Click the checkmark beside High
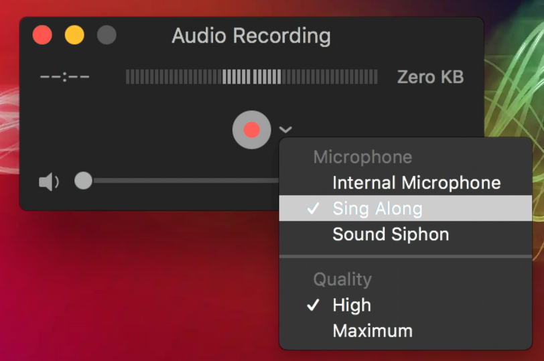544x361 pixels. coord(313,305)
